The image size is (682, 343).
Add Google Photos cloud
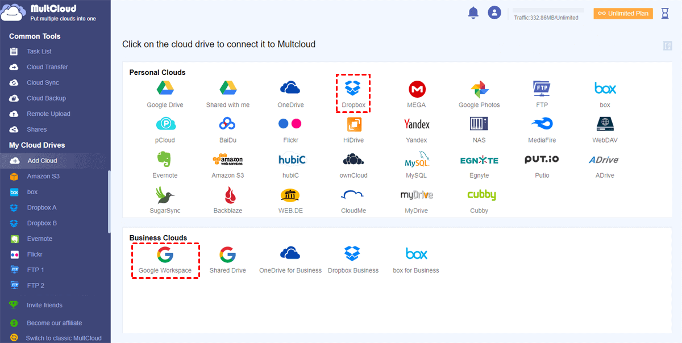point(479,94)
